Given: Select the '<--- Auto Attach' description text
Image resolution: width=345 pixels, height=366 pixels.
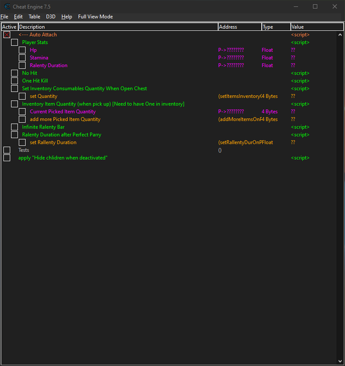Looking at the screenshot, I should 38,35.
